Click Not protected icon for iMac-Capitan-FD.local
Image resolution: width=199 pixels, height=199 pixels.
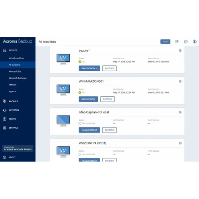pos(80,123)
